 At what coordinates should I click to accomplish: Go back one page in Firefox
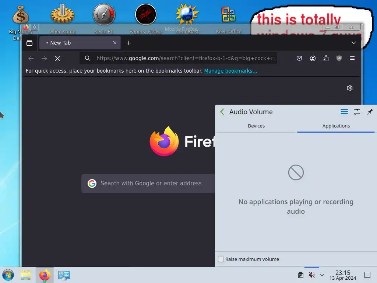[x=31, y=58]
